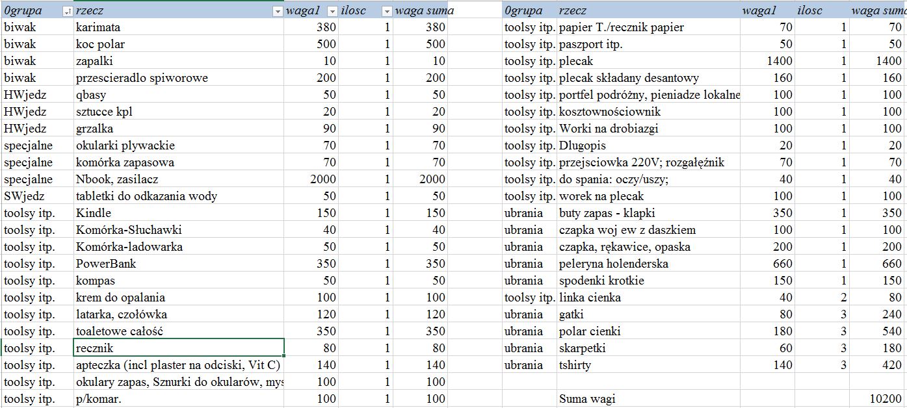Select the 'okularki plywackie' cell

[179, 146]
